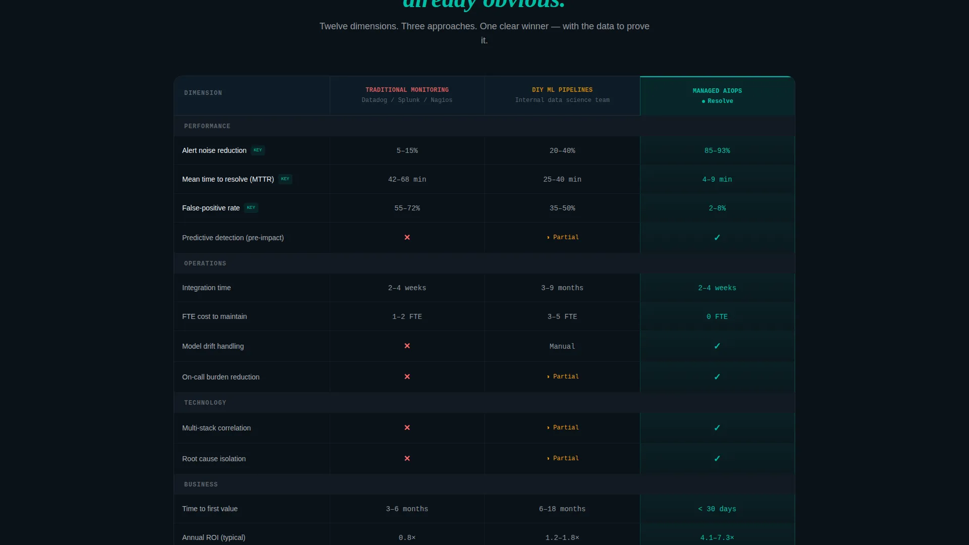Click the 0.8× annual ROI value
The width and height of the screenshot is (969, 545).
[407, 537]
